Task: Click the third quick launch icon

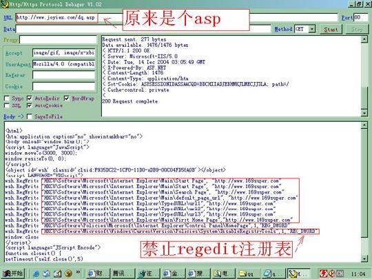Action: [x=57, y=273]
